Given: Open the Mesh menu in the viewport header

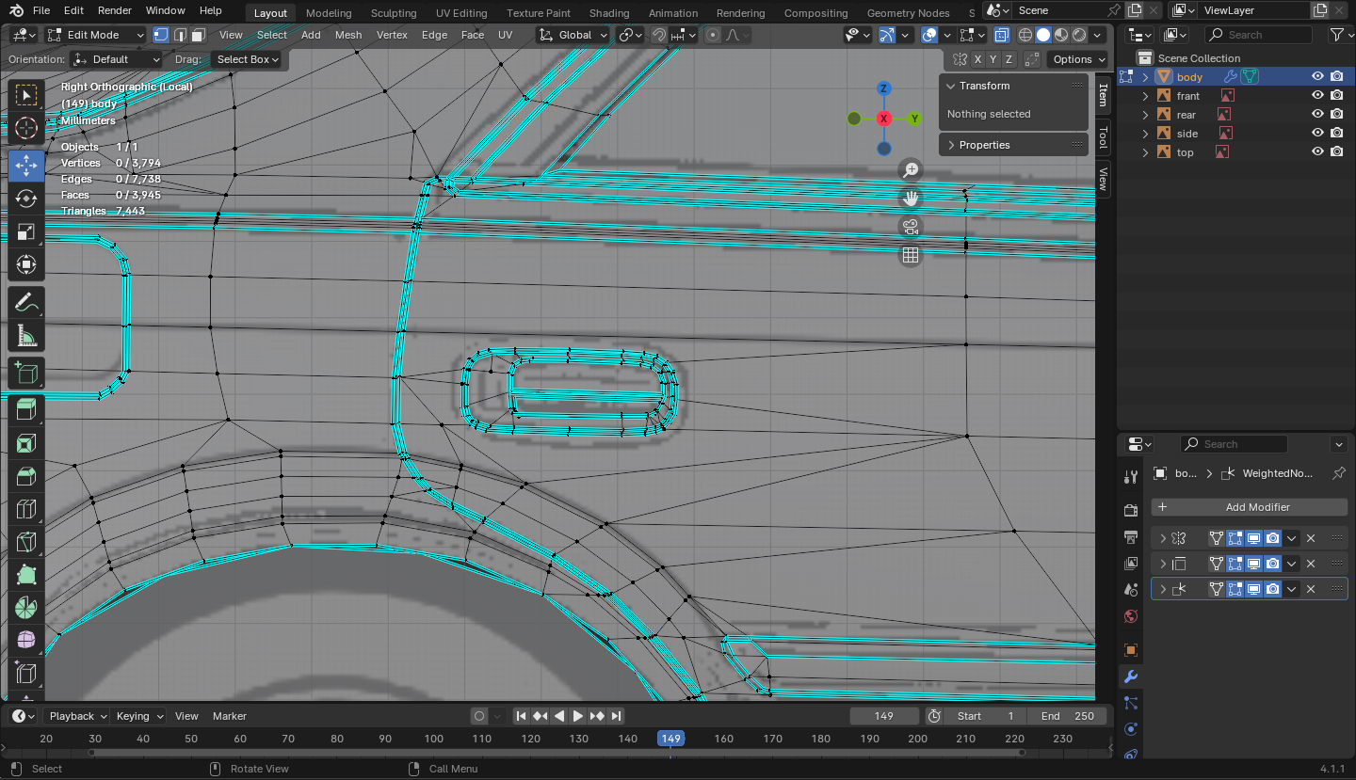Looking at the screenshot, I should [x=348, y=35].
